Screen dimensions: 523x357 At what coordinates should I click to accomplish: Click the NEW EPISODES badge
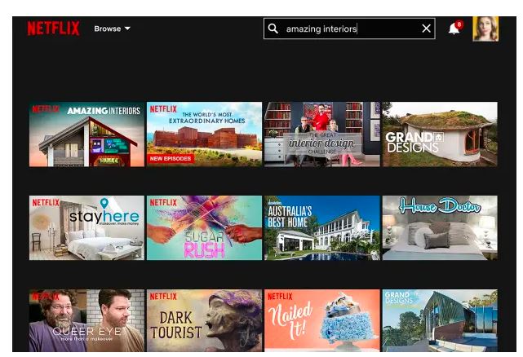click(171, 159)
